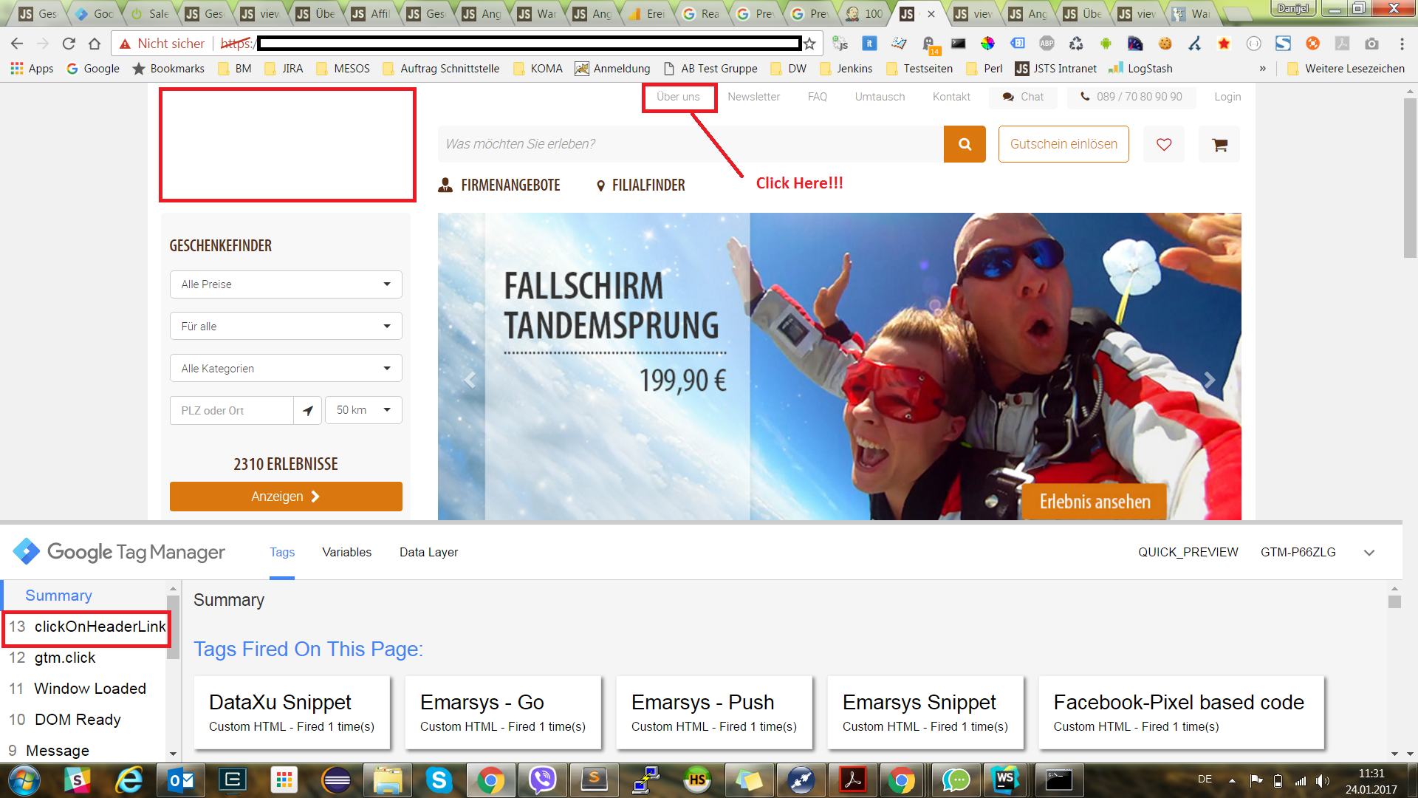Image resolution: width=1418 pixels, height=798 pixels.
Task: Bookmark this page with star icon
Action: click(x=810, y=44)
